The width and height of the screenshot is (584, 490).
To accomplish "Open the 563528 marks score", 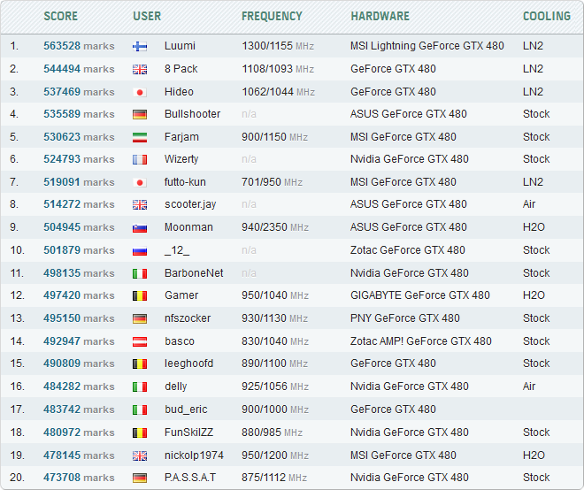I will pos(79,46).
